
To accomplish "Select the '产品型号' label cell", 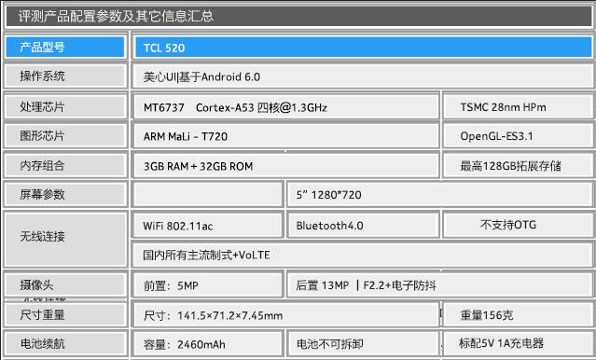I will 65,47.
